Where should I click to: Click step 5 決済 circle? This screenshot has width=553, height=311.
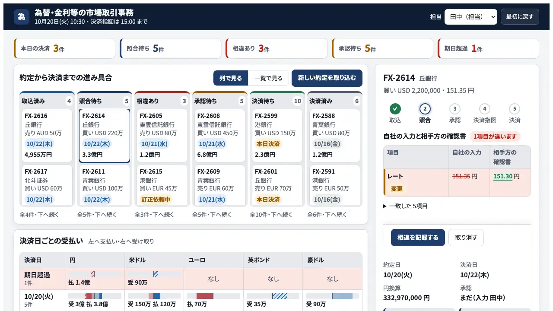point(515,109)
